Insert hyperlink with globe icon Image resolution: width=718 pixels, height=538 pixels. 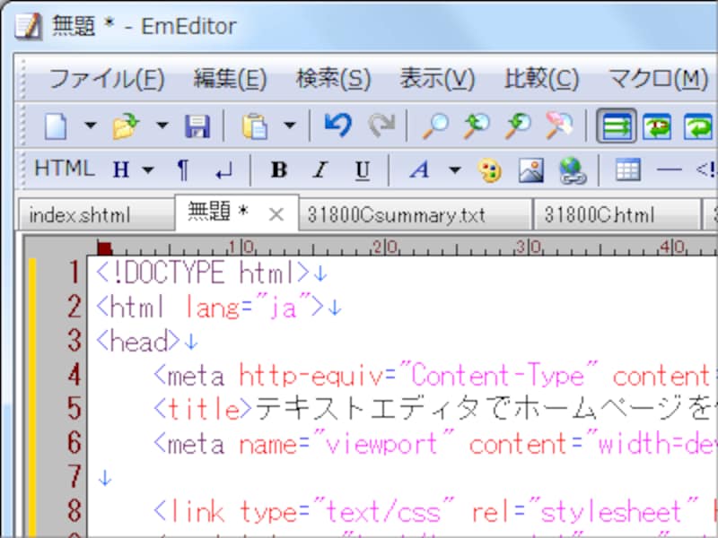click(573, 170)
